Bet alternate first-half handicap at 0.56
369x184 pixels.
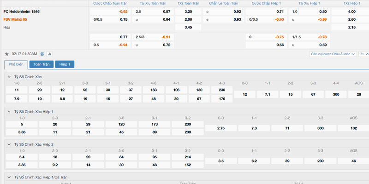[x=267, y=45]
